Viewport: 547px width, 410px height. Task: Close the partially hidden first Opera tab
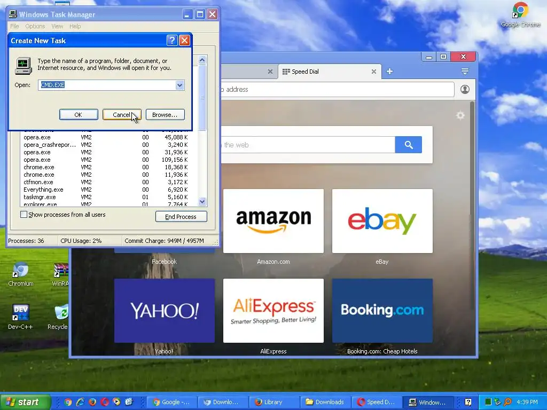[x=270, y=72]
